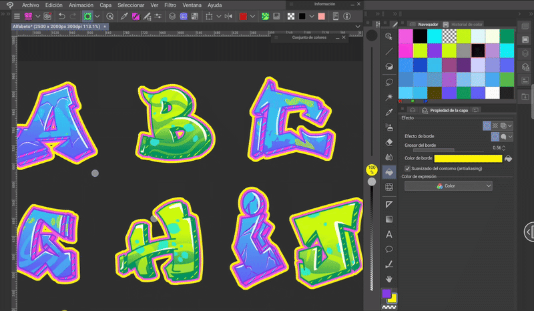
Task: Toggle Suavizado del contorno antialiasing checkbox
Action: pos(407,169)
